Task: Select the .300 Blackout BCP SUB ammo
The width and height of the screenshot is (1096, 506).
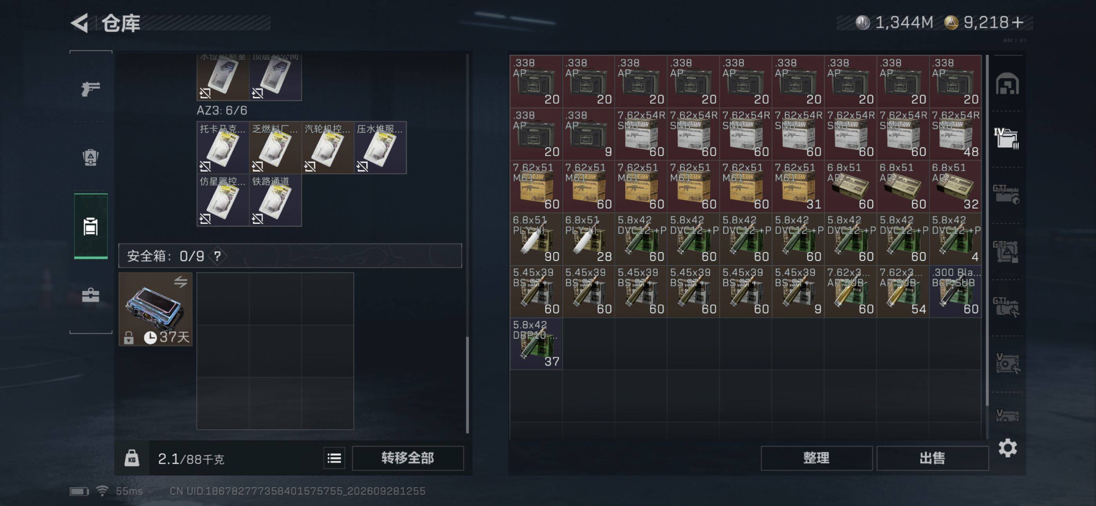Action: (x=956, y=291)
